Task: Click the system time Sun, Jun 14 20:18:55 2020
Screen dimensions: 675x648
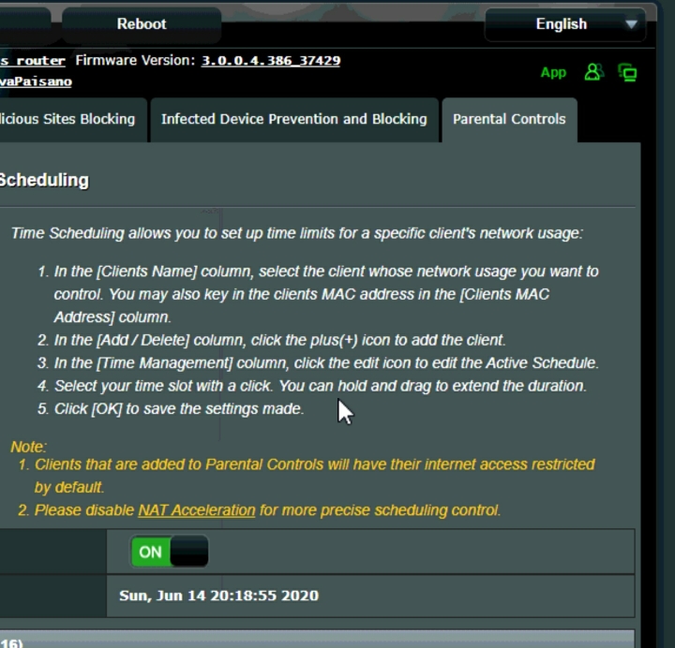Action: (x=218, y=596)
